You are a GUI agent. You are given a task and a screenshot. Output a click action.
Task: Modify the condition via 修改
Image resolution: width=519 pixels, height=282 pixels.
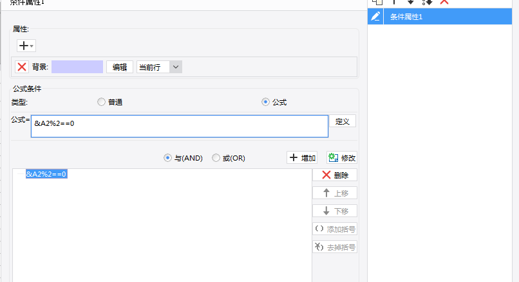(342, 158)
